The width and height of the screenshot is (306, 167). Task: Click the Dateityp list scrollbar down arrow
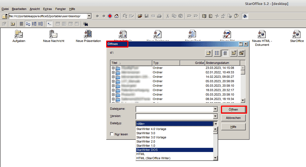tap(215, 158)
